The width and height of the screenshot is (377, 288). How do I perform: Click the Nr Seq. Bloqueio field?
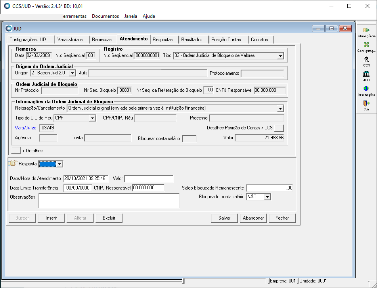click(124, 91)
